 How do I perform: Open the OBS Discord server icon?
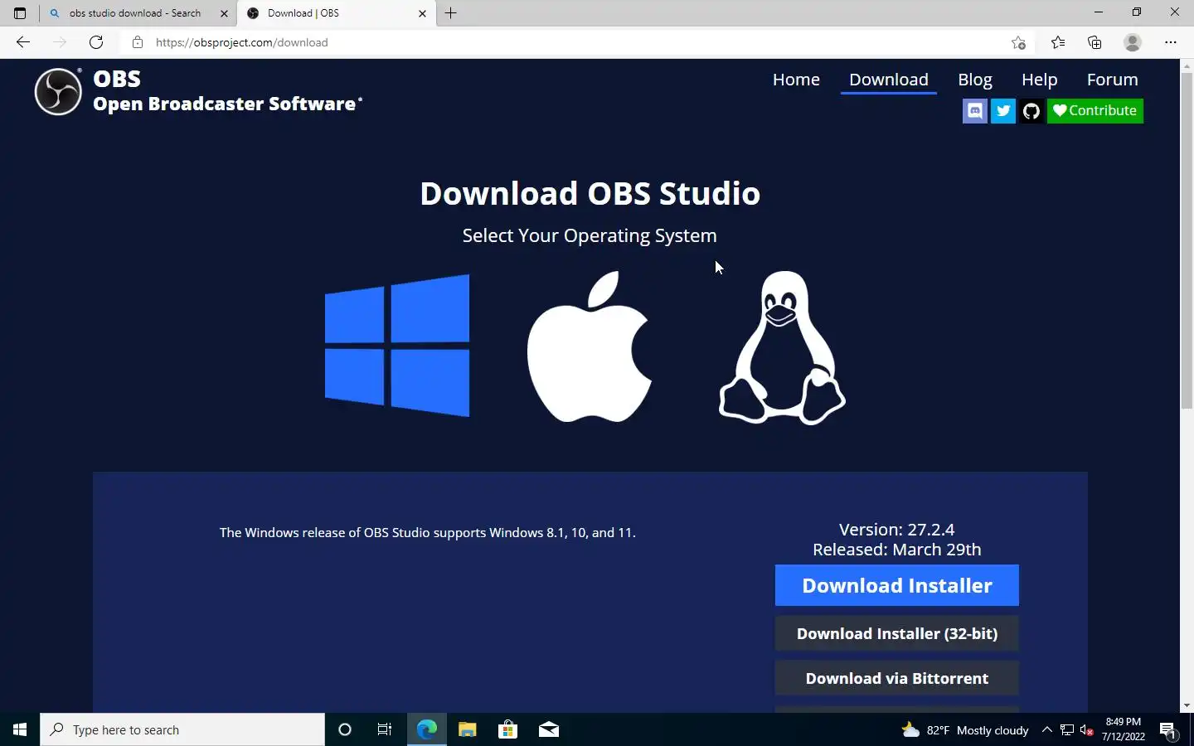tap(975, 111)
